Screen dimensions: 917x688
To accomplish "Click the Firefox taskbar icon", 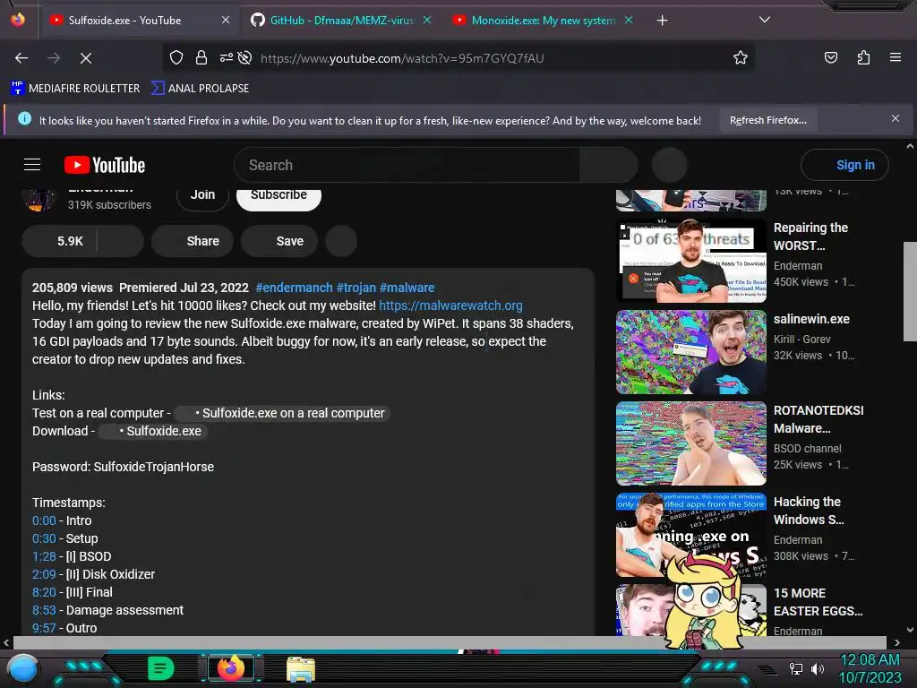I will point(231,668).
